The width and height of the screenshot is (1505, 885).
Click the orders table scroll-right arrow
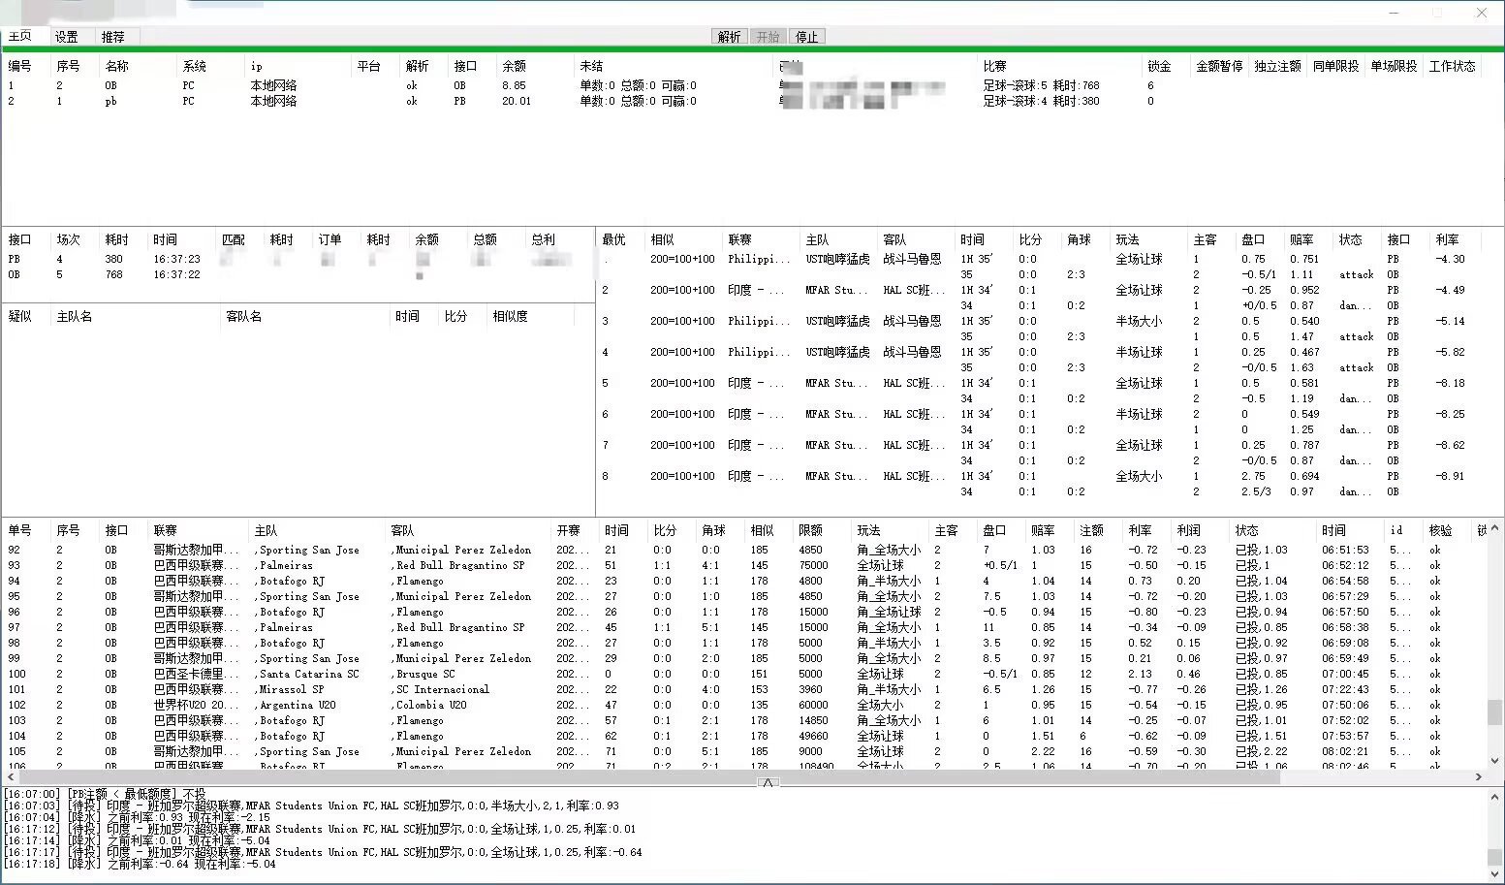1479,776
